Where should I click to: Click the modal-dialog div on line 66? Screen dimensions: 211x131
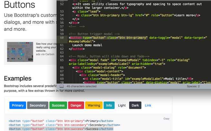109,68
